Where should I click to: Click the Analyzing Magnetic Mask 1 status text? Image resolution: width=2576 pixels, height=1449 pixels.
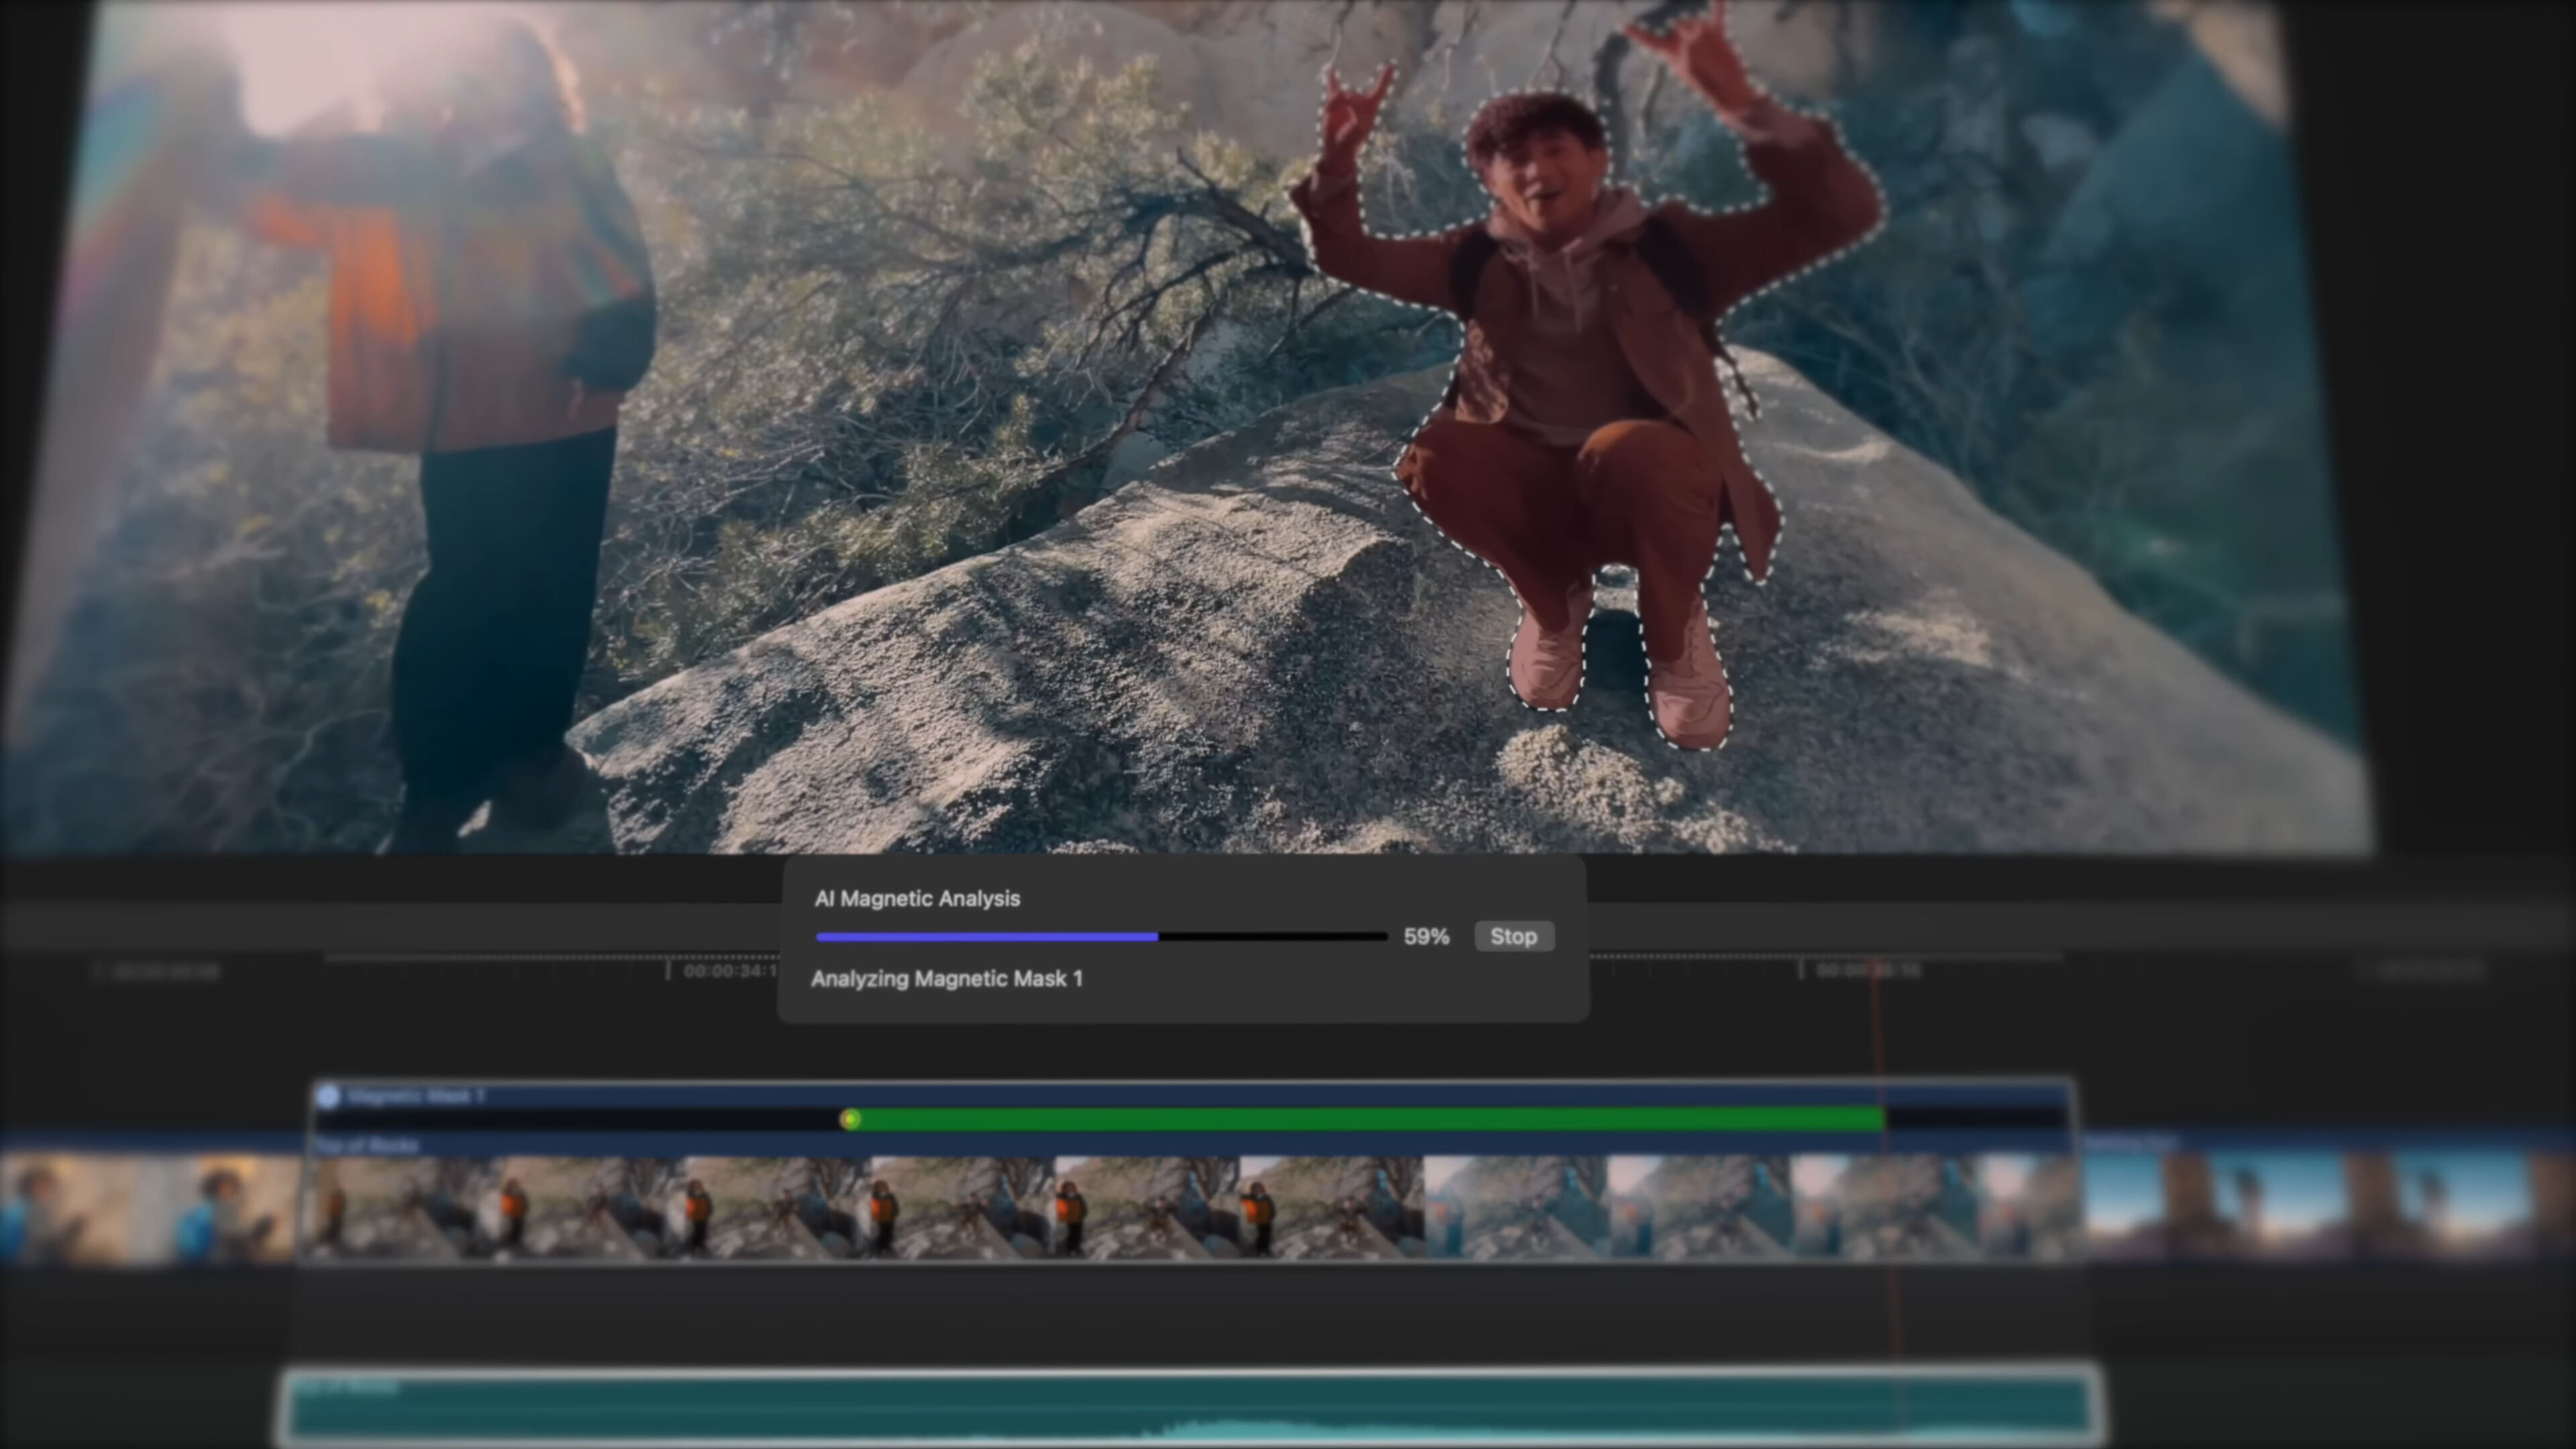click(946, 979)
